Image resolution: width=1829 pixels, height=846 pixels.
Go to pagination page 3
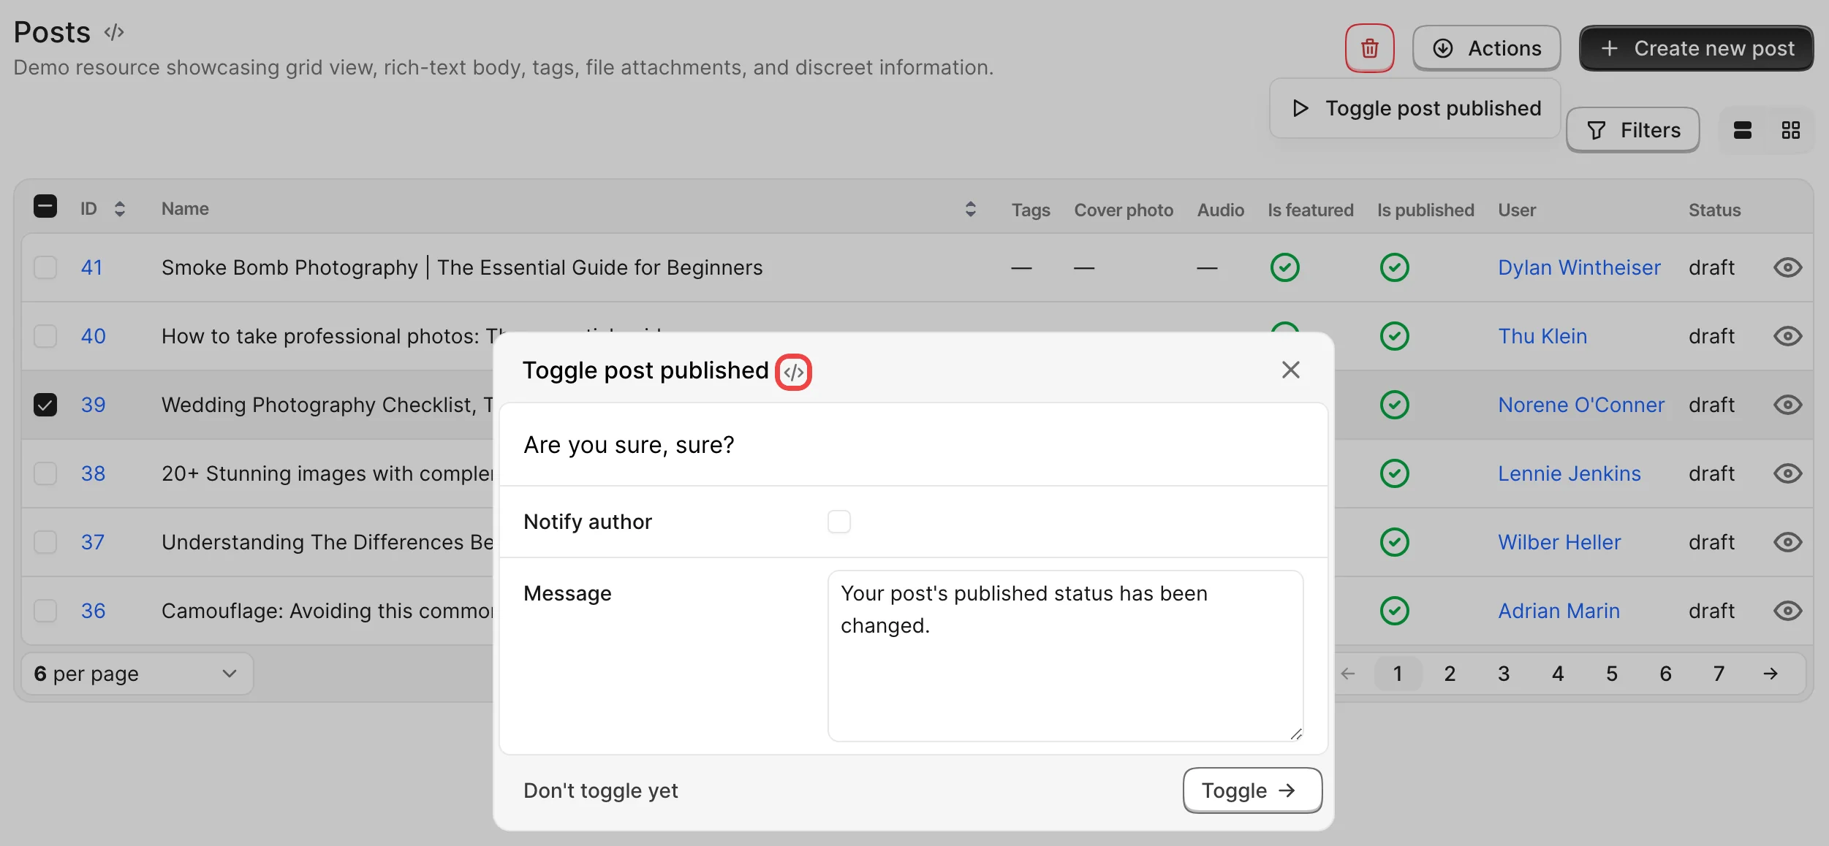click(1504, 674)
